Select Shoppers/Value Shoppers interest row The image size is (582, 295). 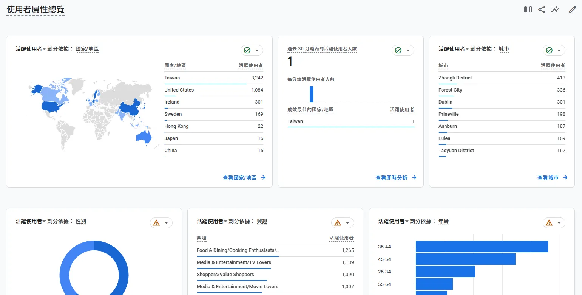click(x=275, y=275)
